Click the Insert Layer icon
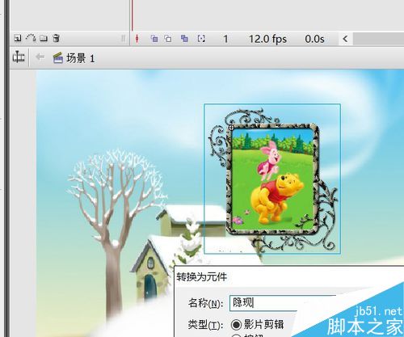 tap(18, 38)
